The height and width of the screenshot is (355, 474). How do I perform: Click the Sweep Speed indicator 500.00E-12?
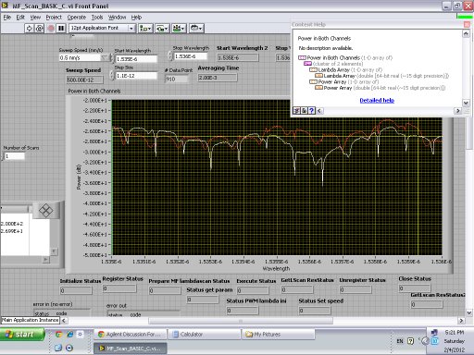pyautogui.click(x=85, y=80)
